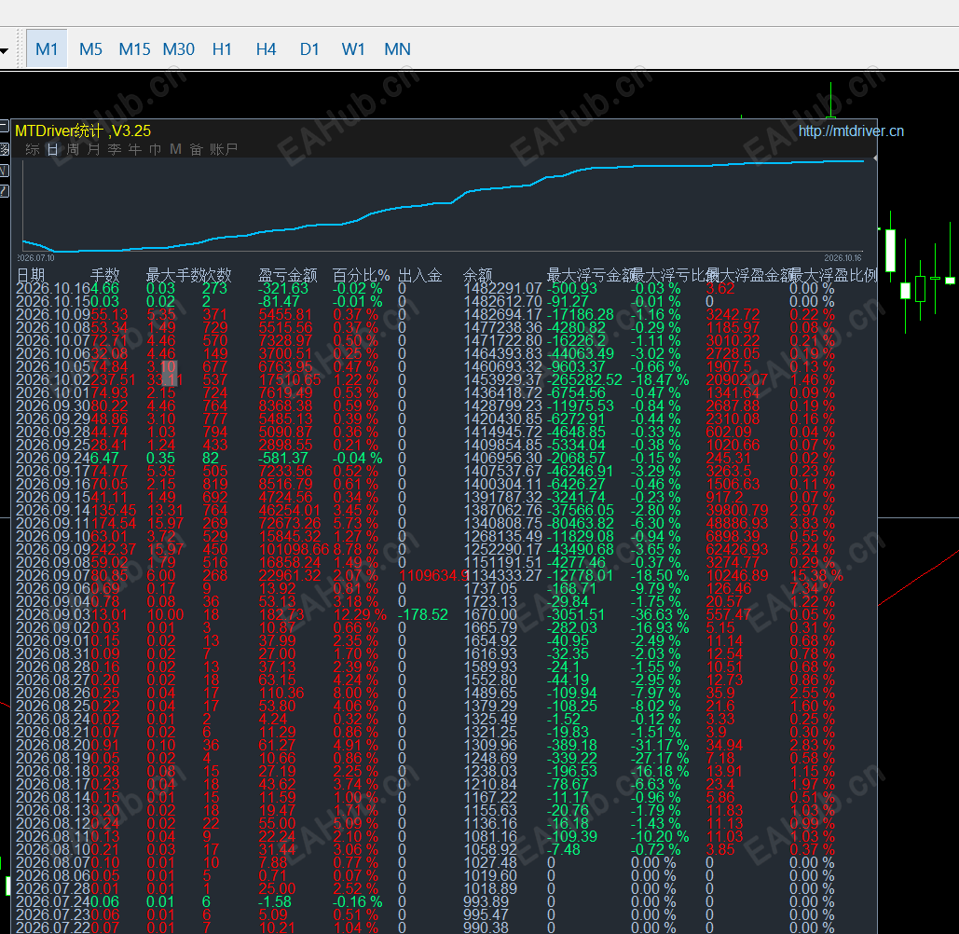Select the profit value 101098.66

point(294,549)
